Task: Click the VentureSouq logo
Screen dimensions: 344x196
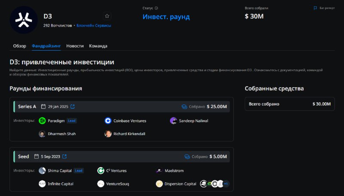Action: [x=101, y=184]
